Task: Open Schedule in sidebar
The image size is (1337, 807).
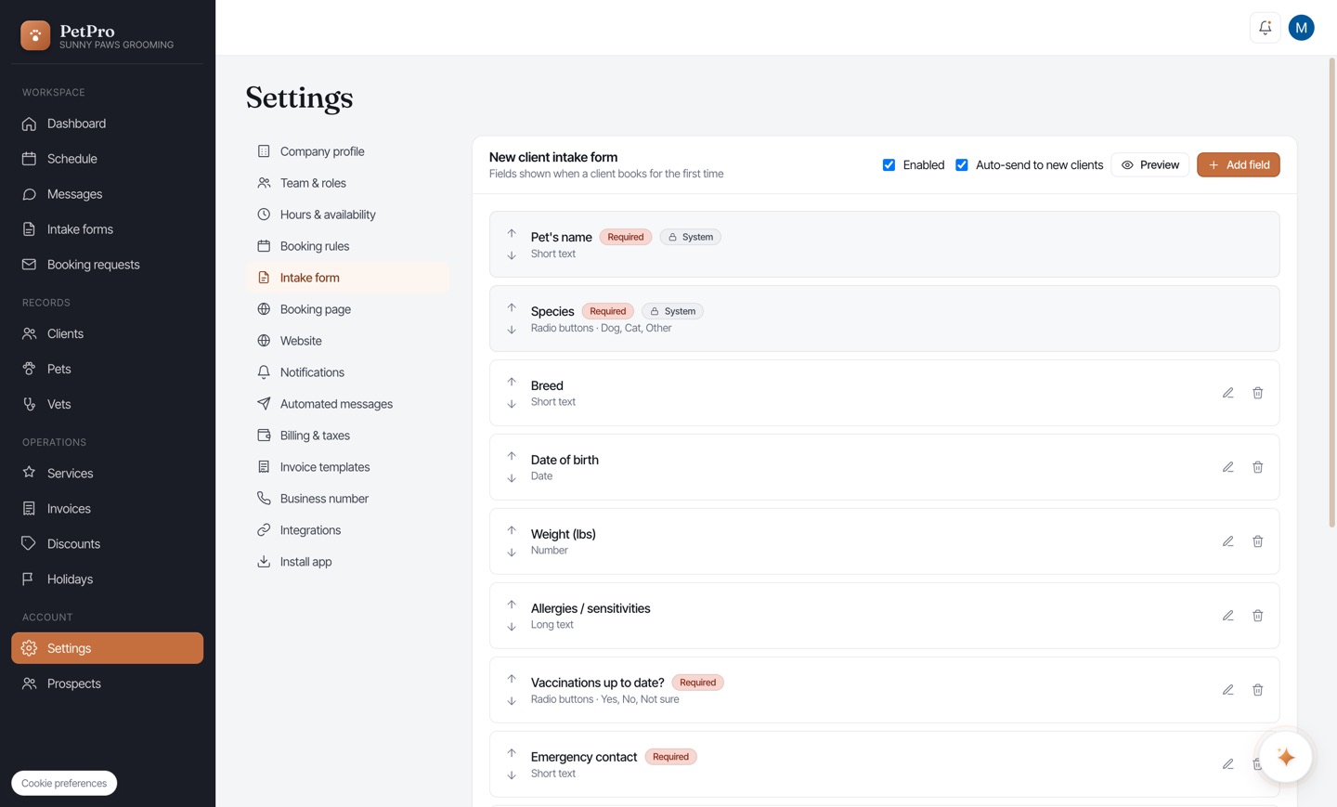Action: tap(107, 159)
